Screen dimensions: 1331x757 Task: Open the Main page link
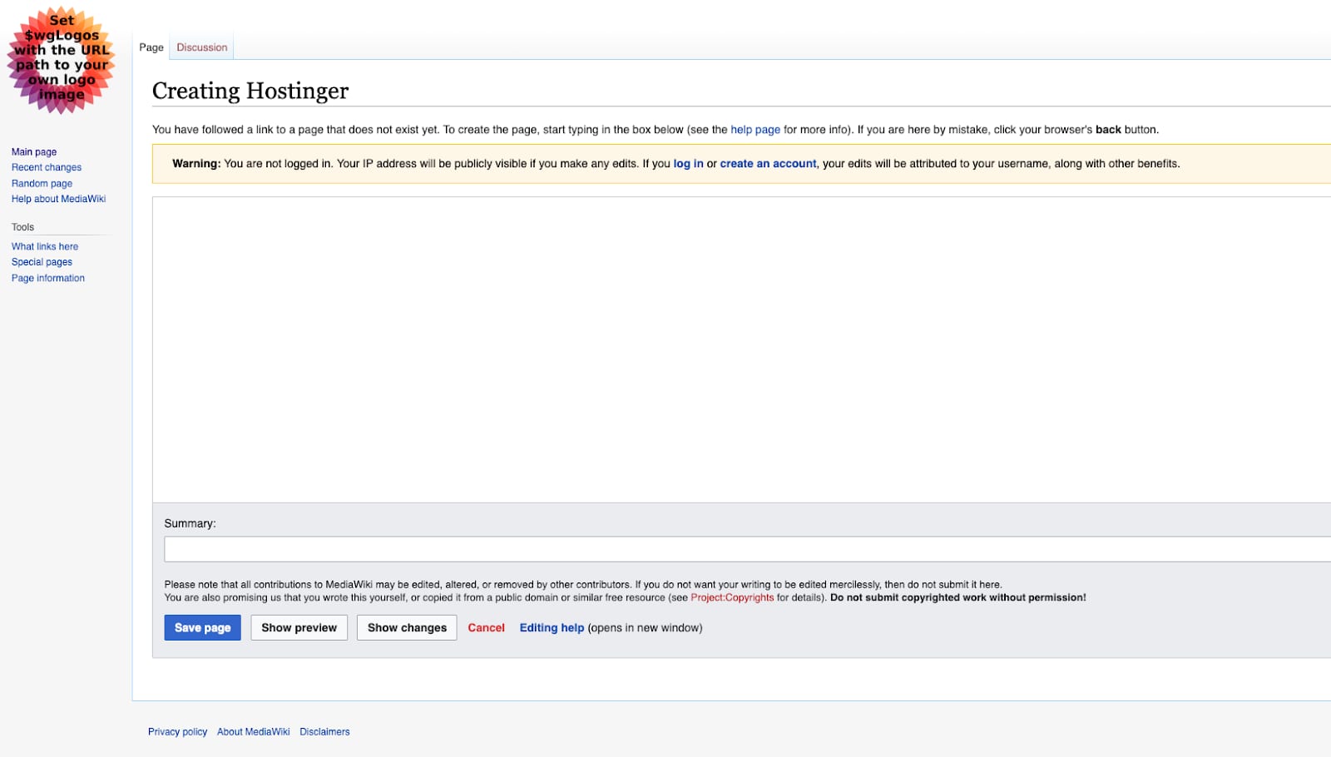click(33, 151)
